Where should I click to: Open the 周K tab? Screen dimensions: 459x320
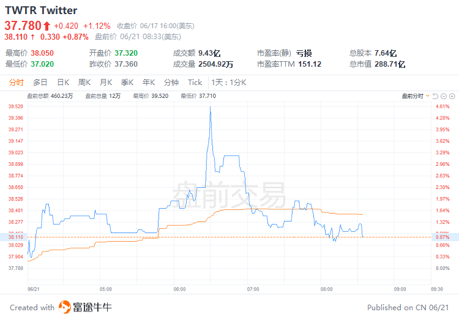tap(84, 83)
